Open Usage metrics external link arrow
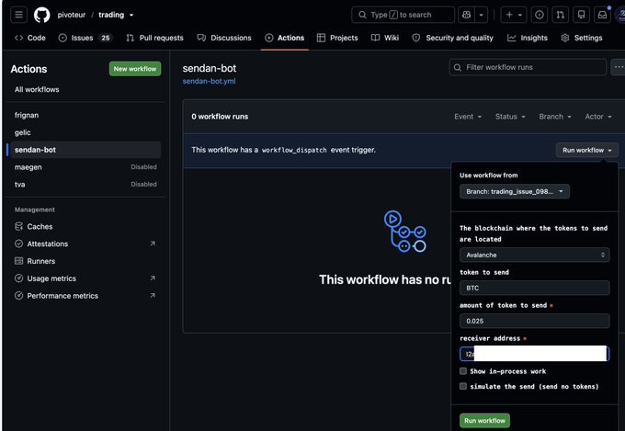Viewport: 625px width, 431px height. click(x=153, y=278)
